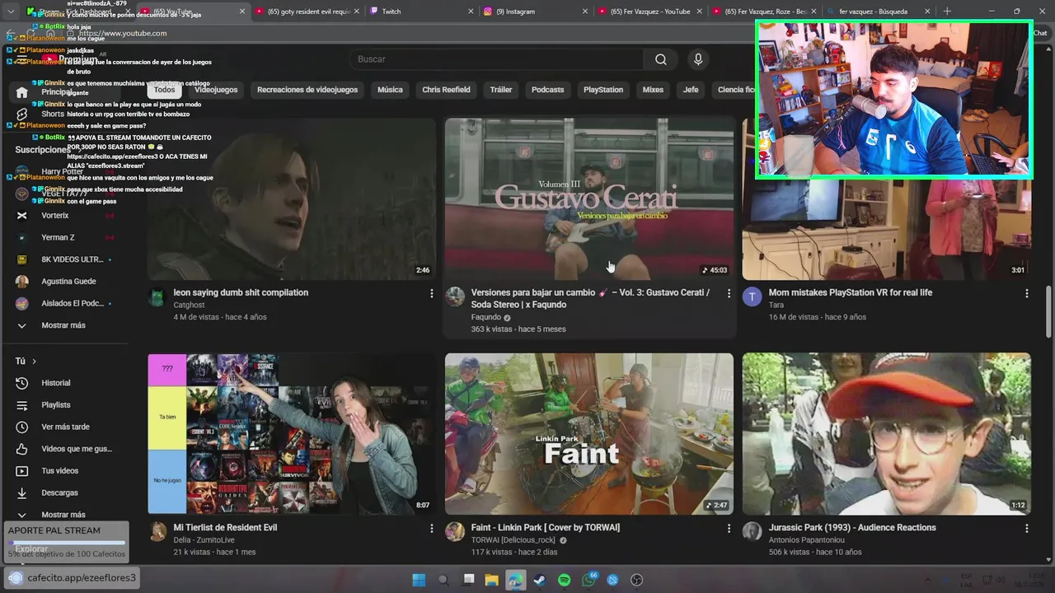Open options for 'leon saying dumb shit compilation'
This screenshot has height=593, width=1055.
click(431, 293)
